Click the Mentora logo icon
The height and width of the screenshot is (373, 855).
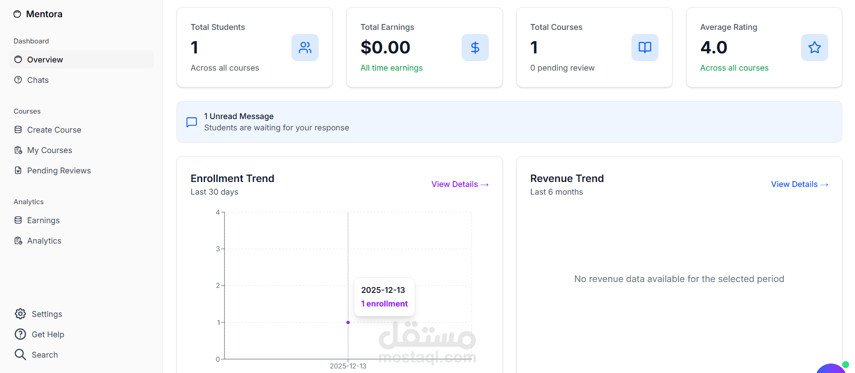point(17,14)
